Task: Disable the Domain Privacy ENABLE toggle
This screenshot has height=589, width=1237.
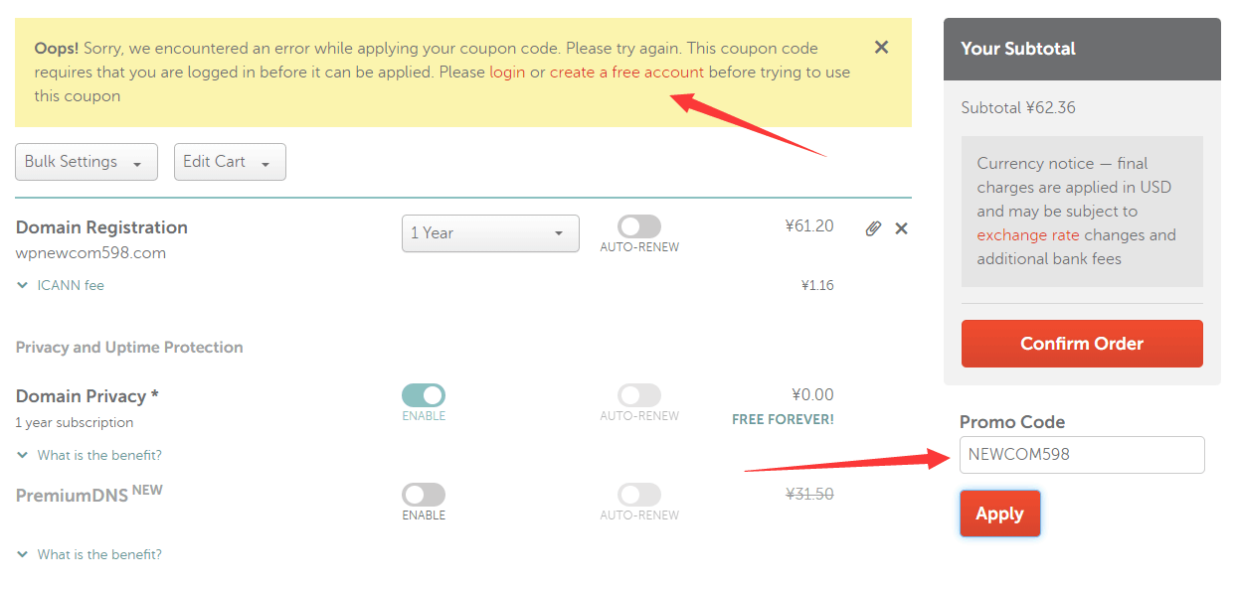Action: point(424,395)
